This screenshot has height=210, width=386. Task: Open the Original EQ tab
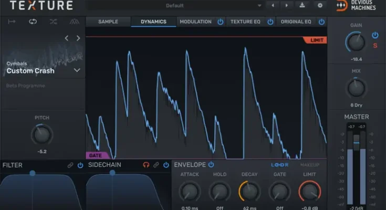pyautogui.click(x=296, y=22)
